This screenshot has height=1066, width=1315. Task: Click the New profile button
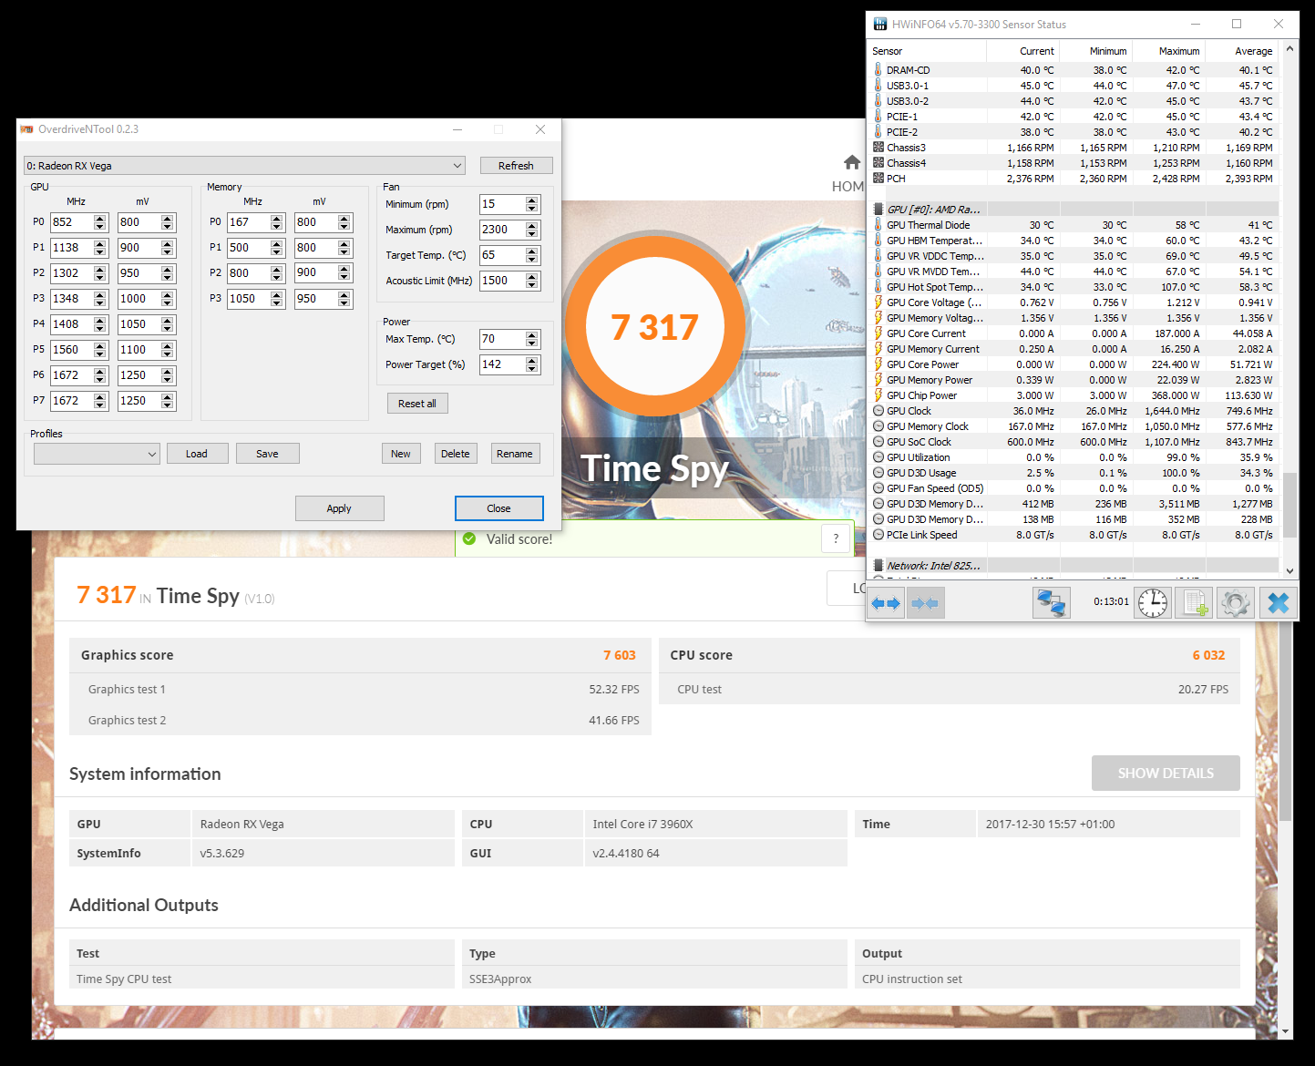point(401,454)
